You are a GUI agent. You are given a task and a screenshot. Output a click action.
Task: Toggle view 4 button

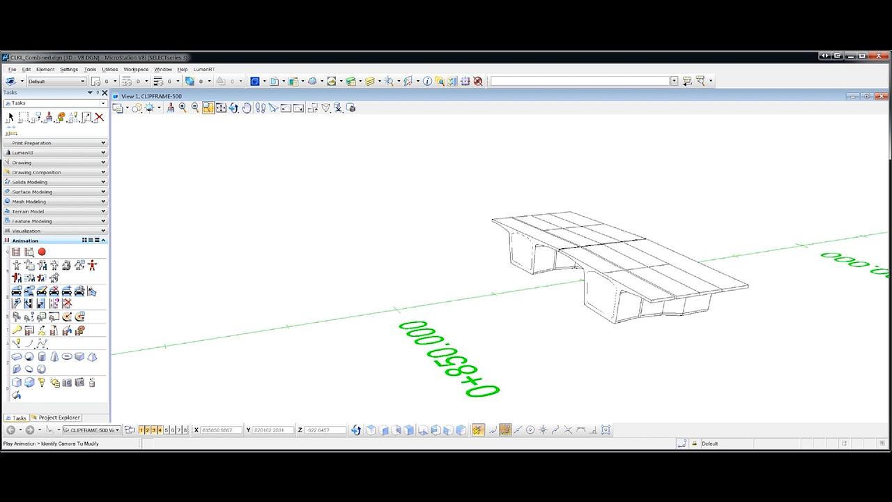(160, 430)
